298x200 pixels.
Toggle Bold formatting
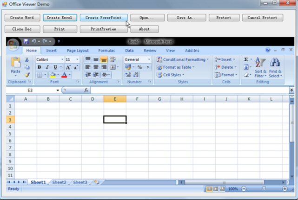coord(39,67)
